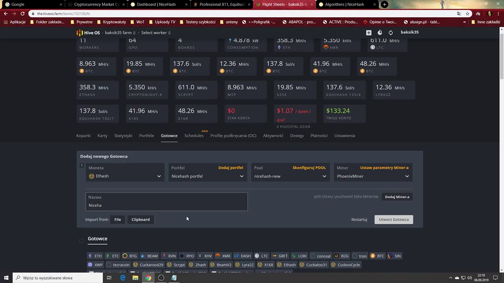
Task: Filter flight sheets by XMR coin tag
Action: [223, 256]
